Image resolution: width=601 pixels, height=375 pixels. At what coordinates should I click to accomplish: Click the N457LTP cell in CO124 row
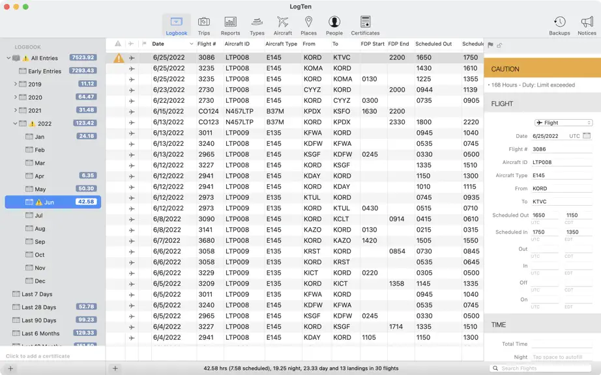[240, 111]
